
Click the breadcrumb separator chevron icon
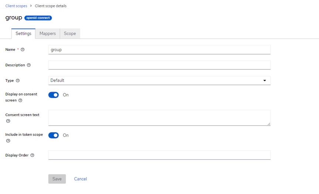[31, 6]
